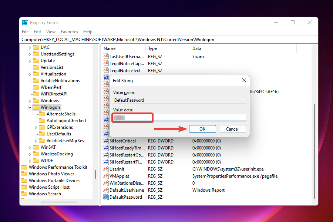Sort values by Name column header
Screen dimensions: 333x222
(123, 48)
